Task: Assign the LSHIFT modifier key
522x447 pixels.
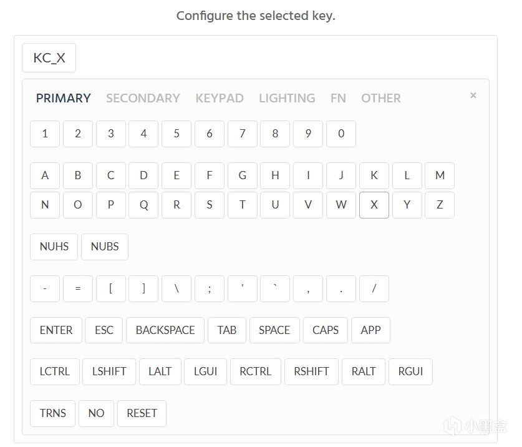Action: pos(109,371)
